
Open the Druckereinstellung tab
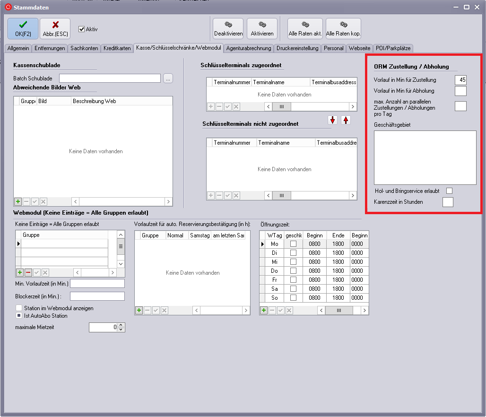click(x=297, y=48)
